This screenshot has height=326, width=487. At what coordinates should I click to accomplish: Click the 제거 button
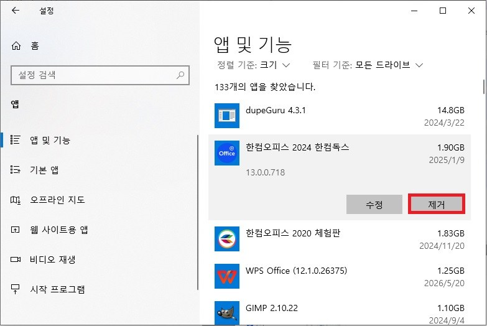437,204
